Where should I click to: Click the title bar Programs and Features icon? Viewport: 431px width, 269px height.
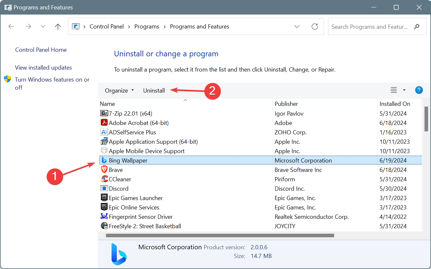pos(8,7)
